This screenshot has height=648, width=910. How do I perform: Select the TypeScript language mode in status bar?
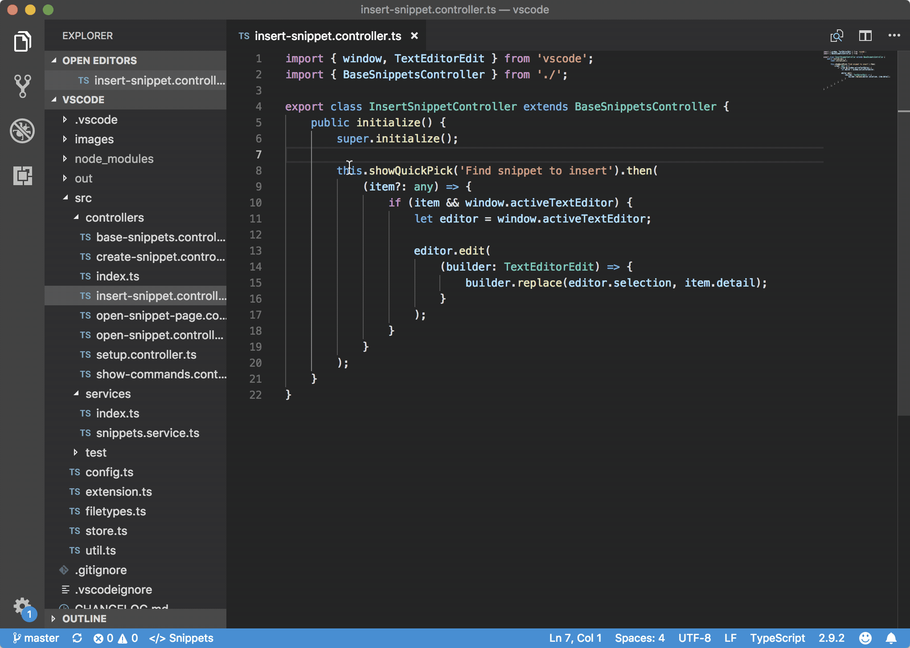point(779,637)
